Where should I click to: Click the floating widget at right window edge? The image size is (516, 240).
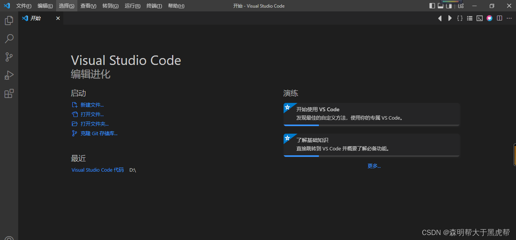(x=515, y=155)
